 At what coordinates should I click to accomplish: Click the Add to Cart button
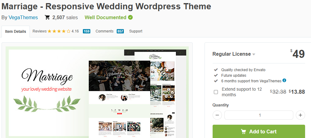coord(259,131)
